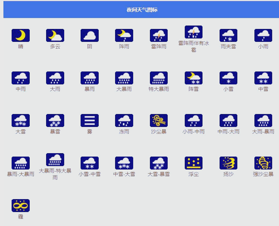Click the 阵雪 caption text
This screenshot has height=226, width=279.
click(x=194, y=89)
